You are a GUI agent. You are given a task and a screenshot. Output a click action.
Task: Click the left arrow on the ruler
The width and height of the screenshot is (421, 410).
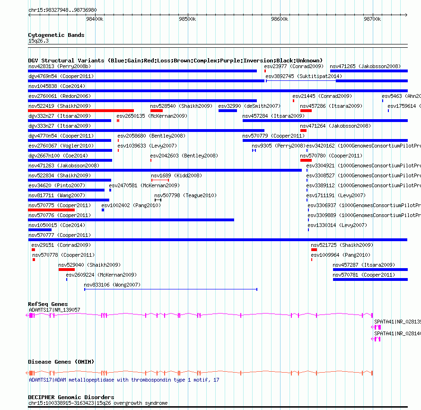tap(29, 15)
